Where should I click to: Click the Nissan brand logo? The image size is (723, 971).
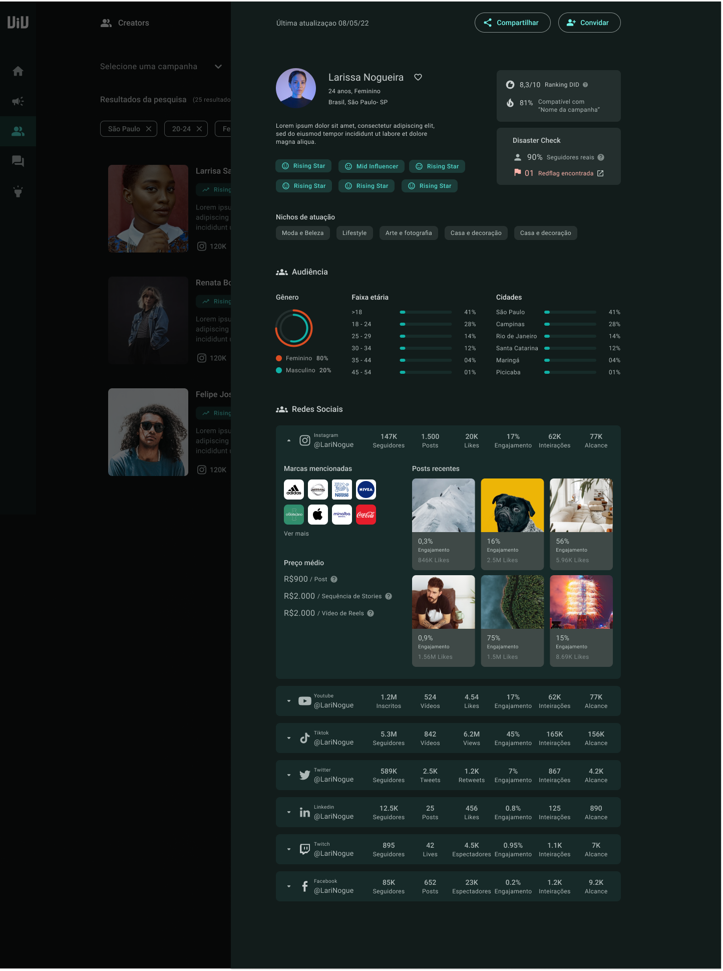point(318,490)
